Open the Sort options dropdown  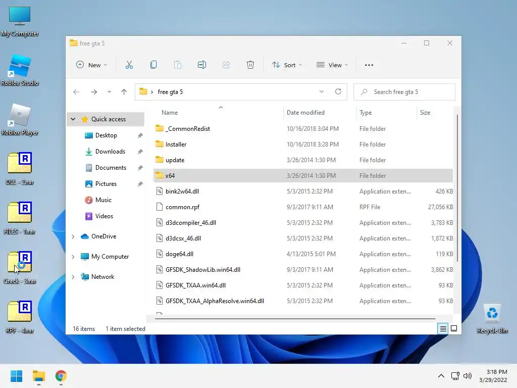coord(287,65)
